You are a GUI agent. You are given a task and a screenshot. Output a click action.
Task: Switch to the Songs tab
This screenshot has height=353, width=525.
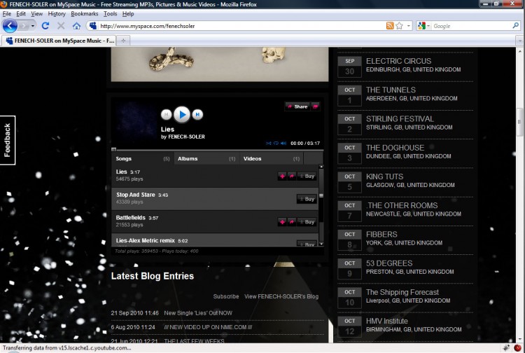point(143,159)
